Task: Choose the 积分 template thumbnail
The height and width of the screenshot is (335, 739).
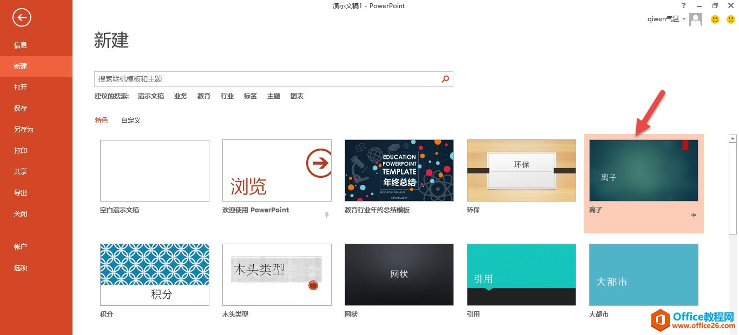Action: (x=155, y=274)
